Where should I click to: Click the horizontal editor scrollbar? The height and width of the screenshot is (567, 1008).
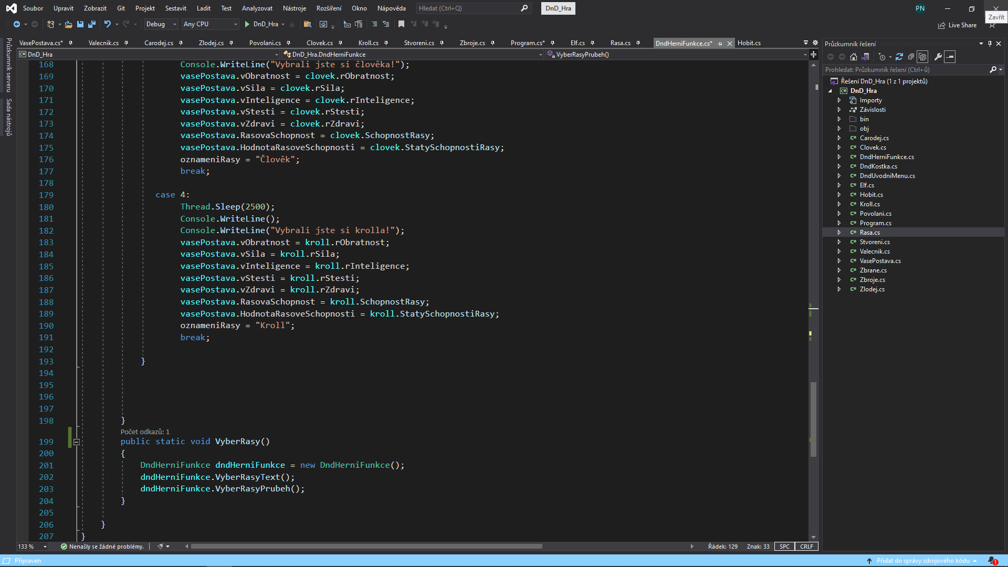click(366, 547)
